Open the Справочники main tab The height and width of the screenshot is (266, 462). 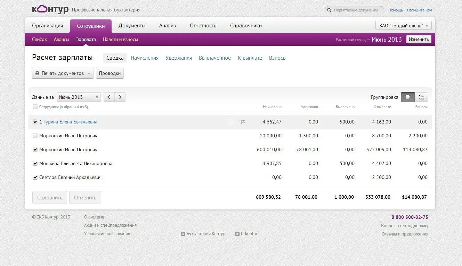coord(246,26)
